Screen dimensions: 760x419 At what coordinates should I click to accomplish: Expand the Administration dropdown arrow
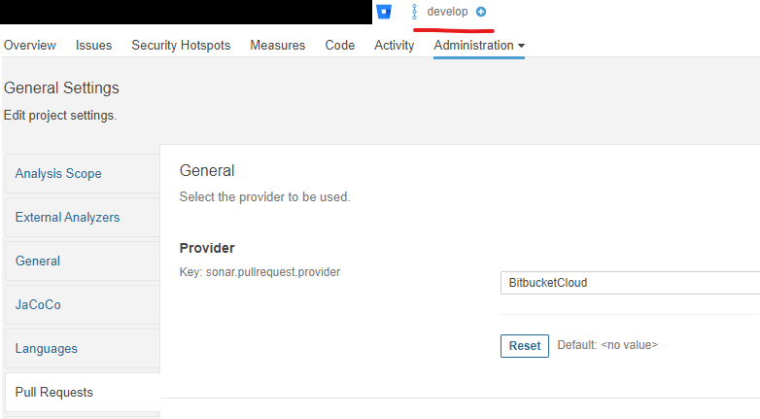[x=521, y=46]
